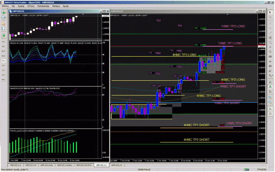This screenshot has width=275, height=172.
Task: Switch to the M1 timeframe
Action: pyautogui.click(x=4, y=42)
